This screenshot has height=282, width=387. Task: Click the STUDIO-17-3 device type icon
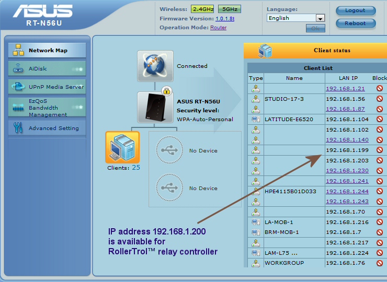click(256, 99)
